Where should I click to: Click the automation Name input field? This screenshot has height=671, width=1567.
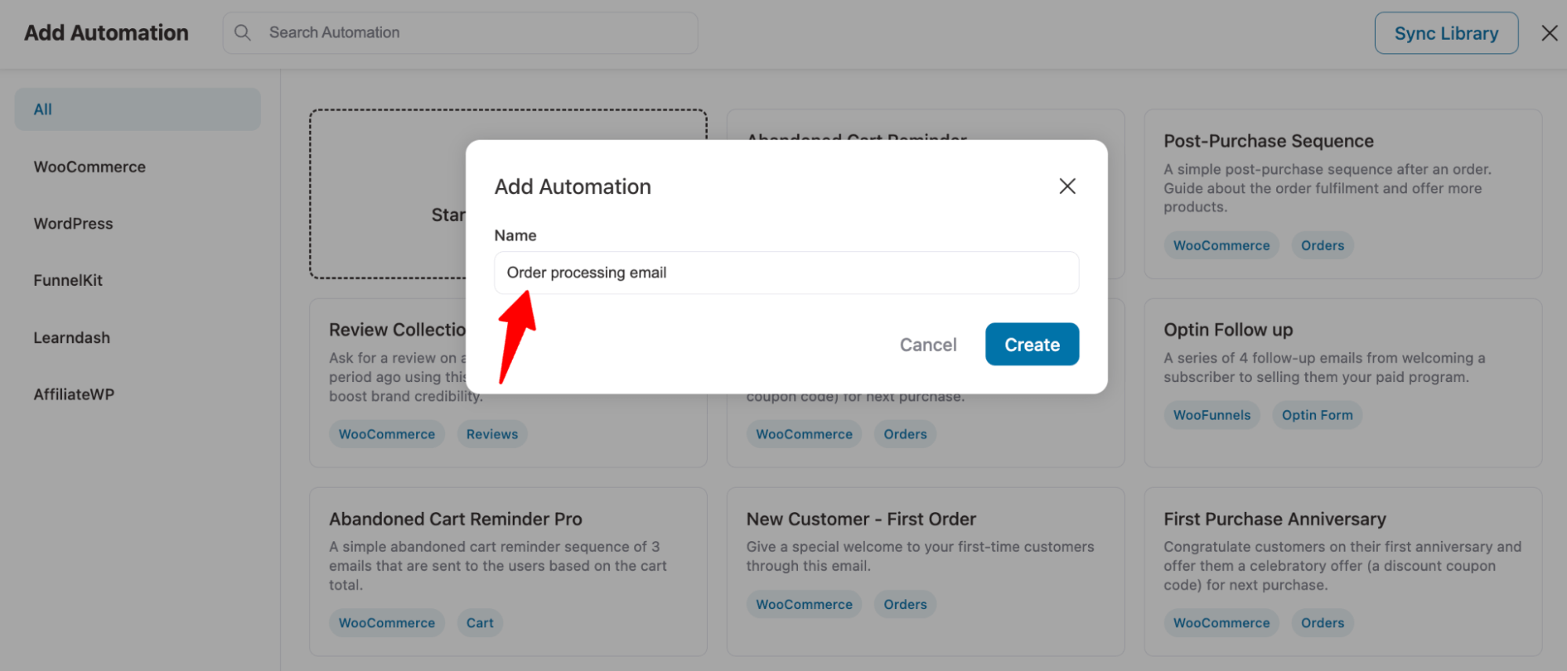tap(786, 272)
